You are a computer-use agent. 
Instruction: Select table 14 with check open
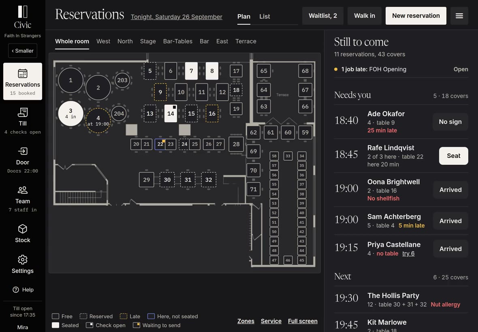171,114
